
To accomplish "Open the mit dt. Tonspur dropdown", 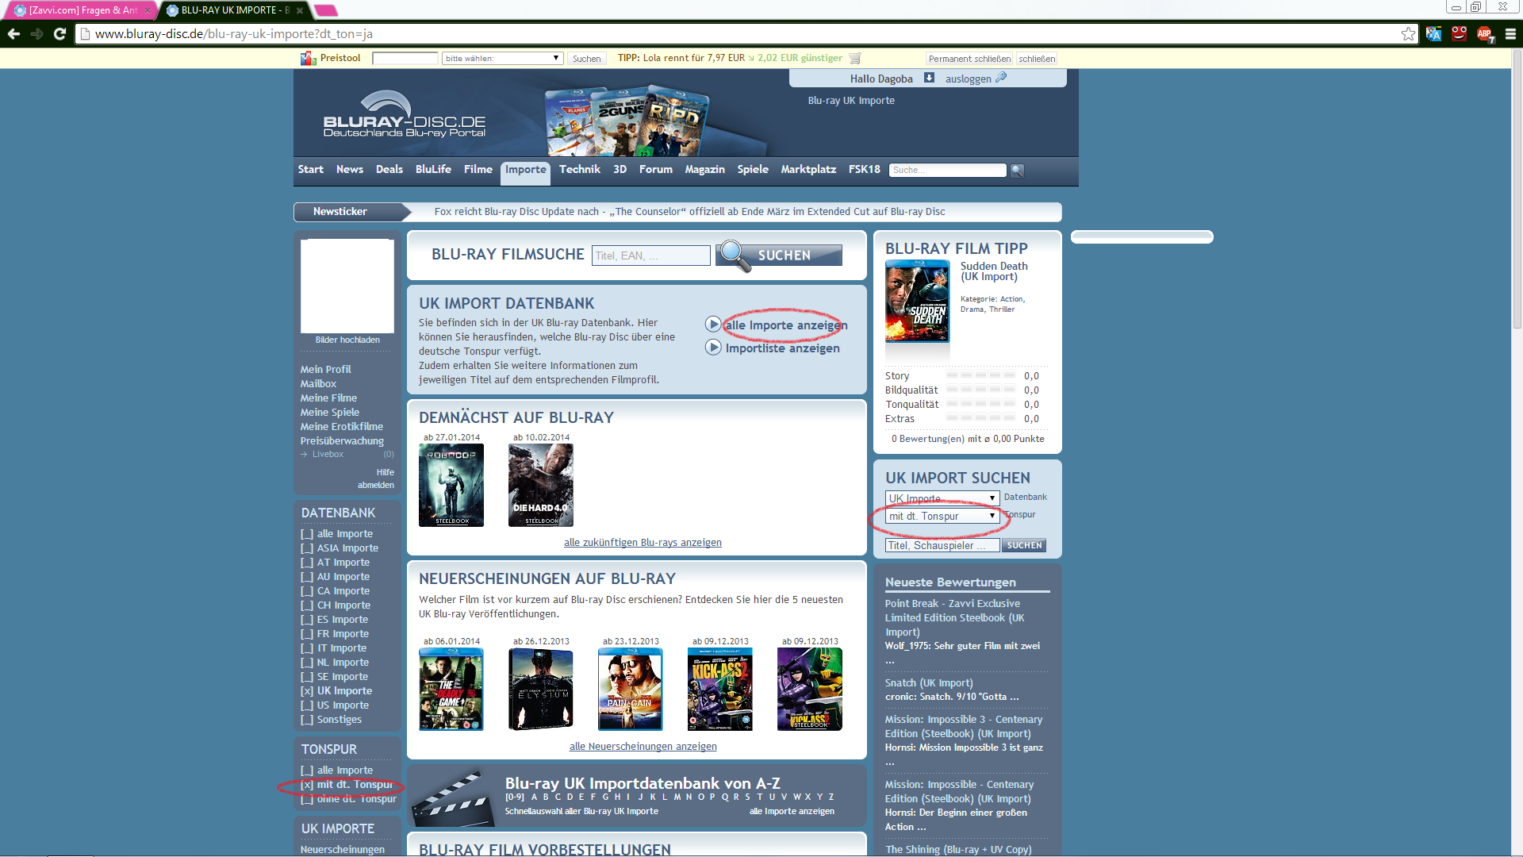I will (942, 516).
